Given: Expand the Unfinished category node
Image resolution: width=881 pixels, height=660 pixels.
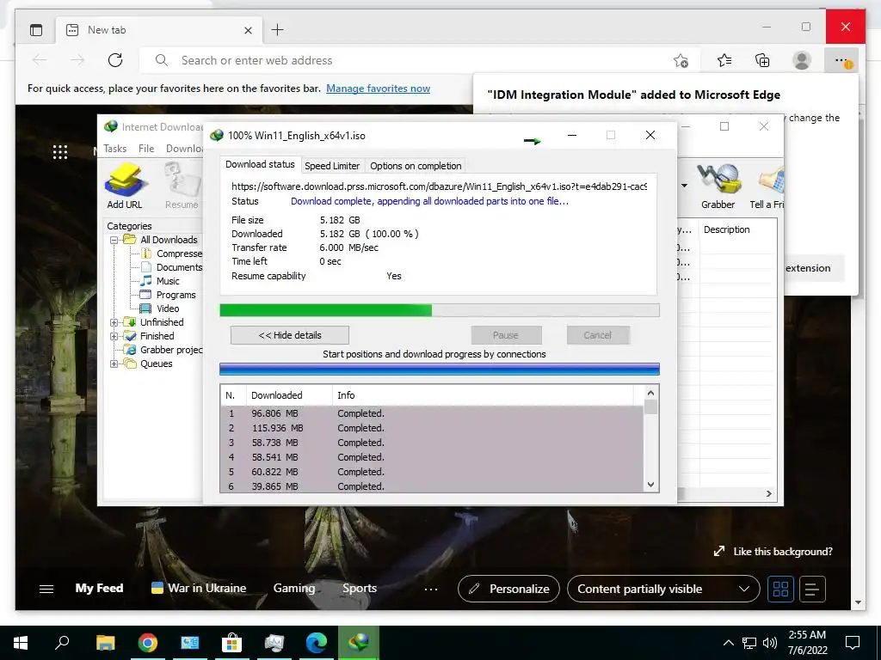Looking at the screenshot, I should click(x=114, y=322).
